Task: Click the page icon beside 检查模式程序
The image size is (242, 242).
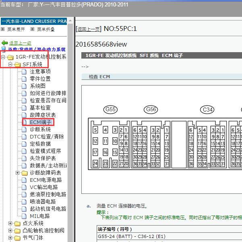Action: (x=24, y=151)
